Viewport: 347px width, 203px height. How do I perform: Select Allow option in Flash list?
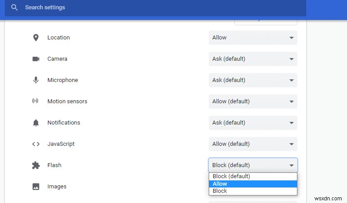253,184
